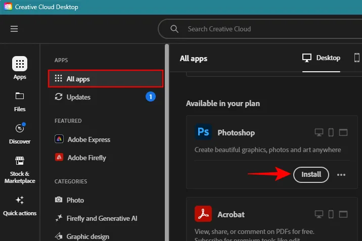This screenshot has height=241, width=362.
Task: Click the CATEGORIES section label
Action: (71, 181)
